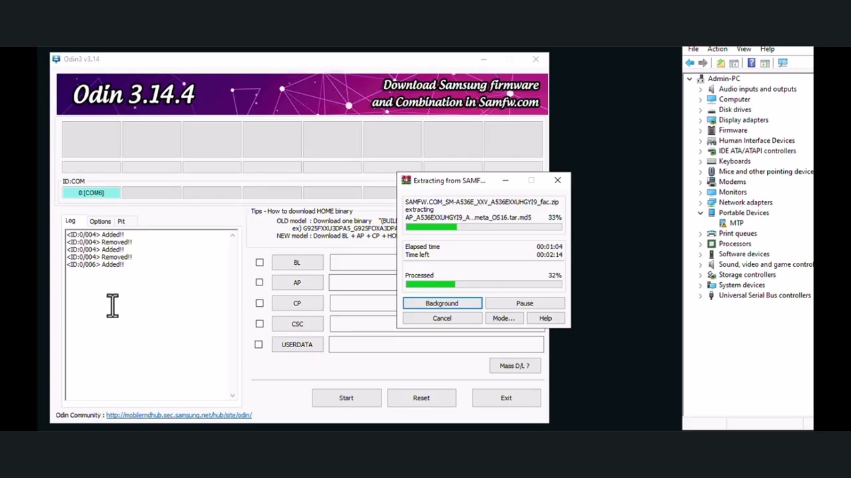Screen dimensions: 851x478
Task: Select the Firmware category icon
Action: pos(711,130)
